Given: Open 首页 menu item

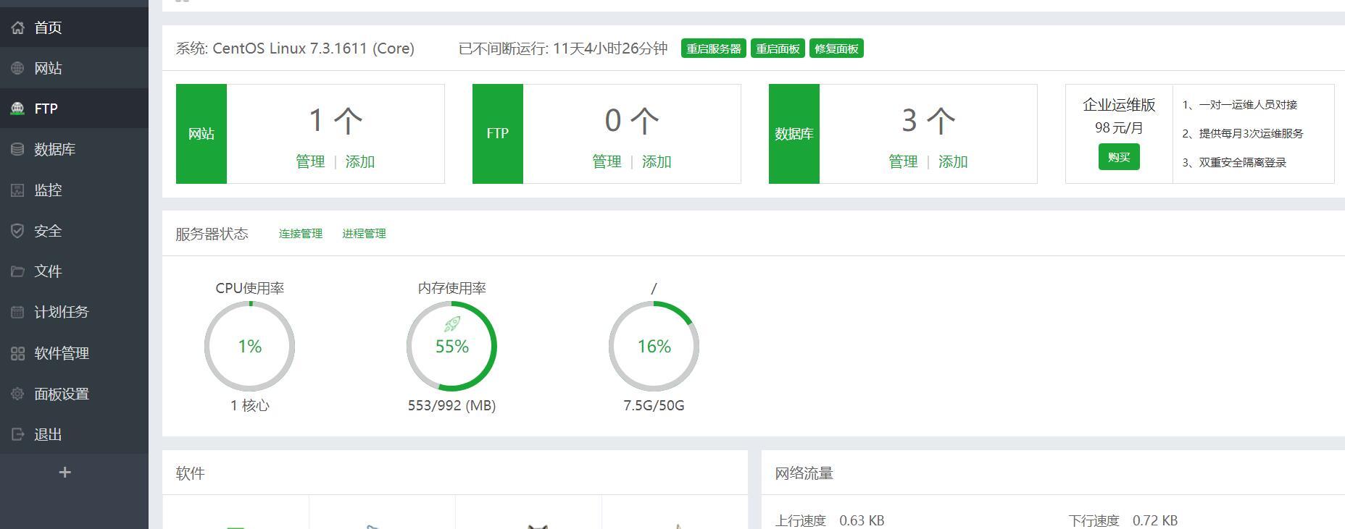Looking at the screenshot, I should (74, 27).
